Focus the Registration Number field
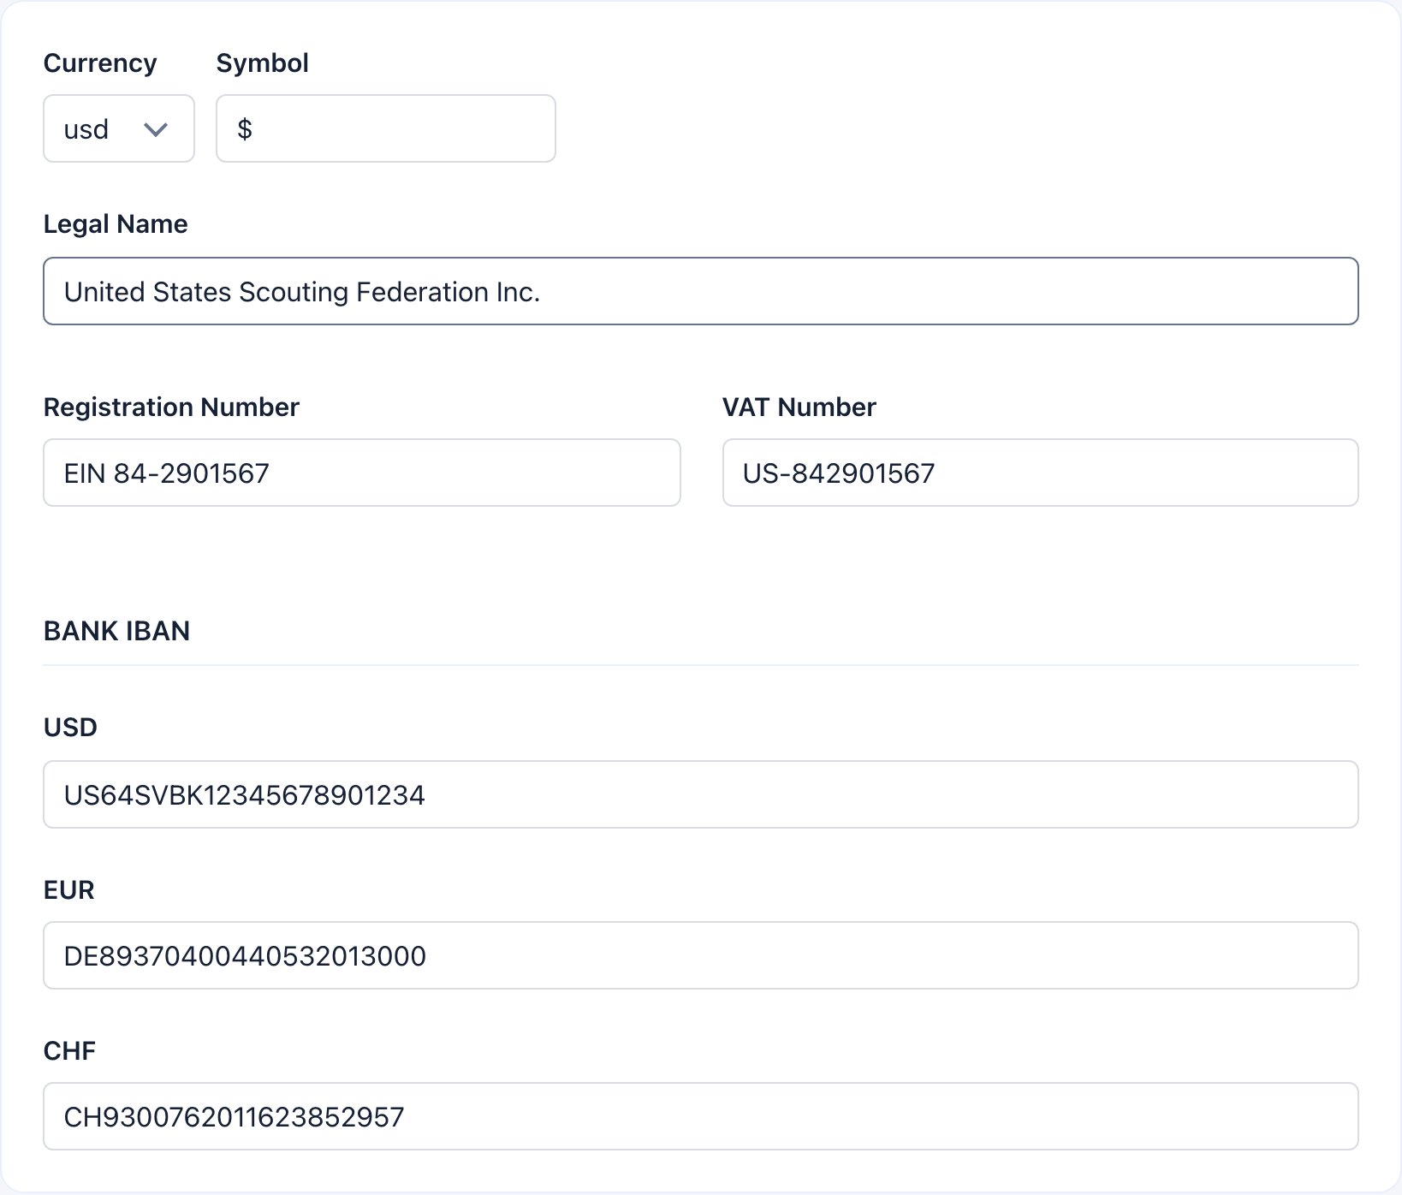Viewport: 1402px width, 1195px height. [361, 473]
